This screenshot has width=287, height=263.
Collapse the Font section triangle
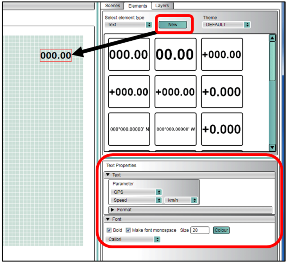(108, 219)
